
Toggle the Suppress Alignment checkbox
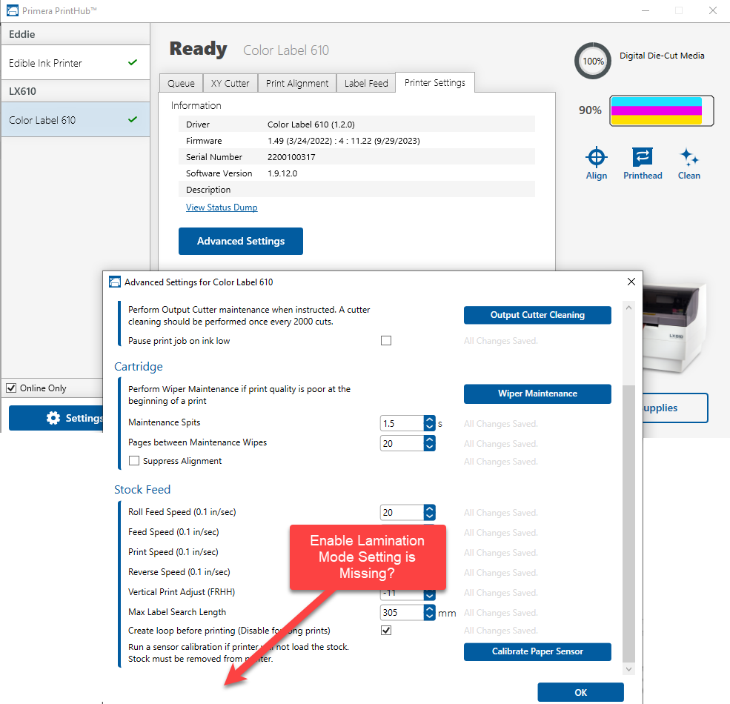[x=134, y=461]
